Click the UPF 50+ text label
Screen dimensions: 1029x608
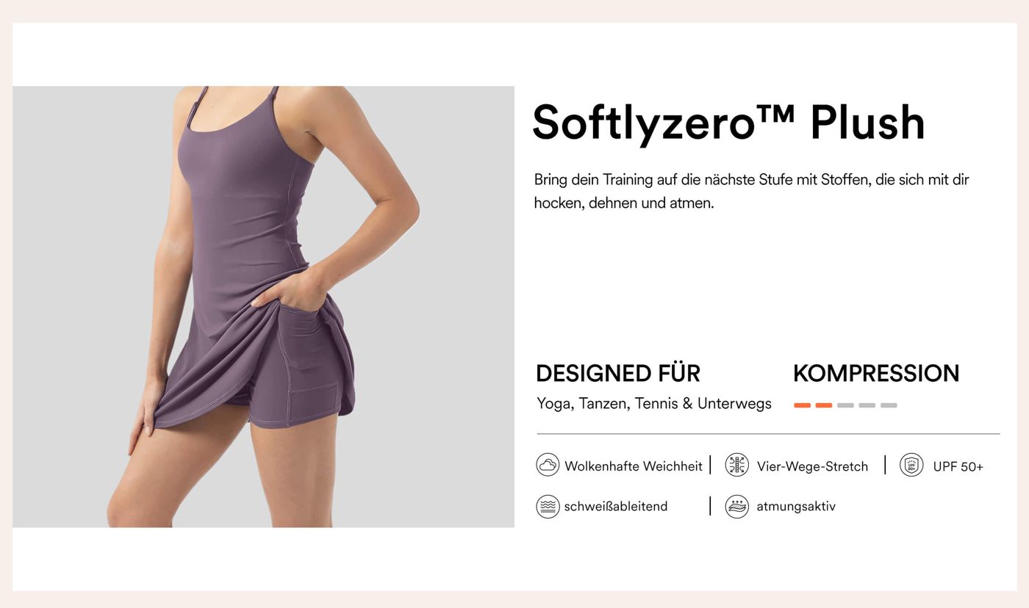(x=958, y=466)
